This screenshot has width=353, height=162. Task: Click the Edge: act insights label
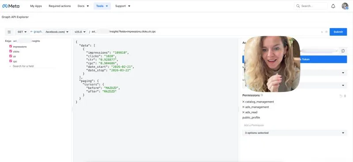(23, 41)
